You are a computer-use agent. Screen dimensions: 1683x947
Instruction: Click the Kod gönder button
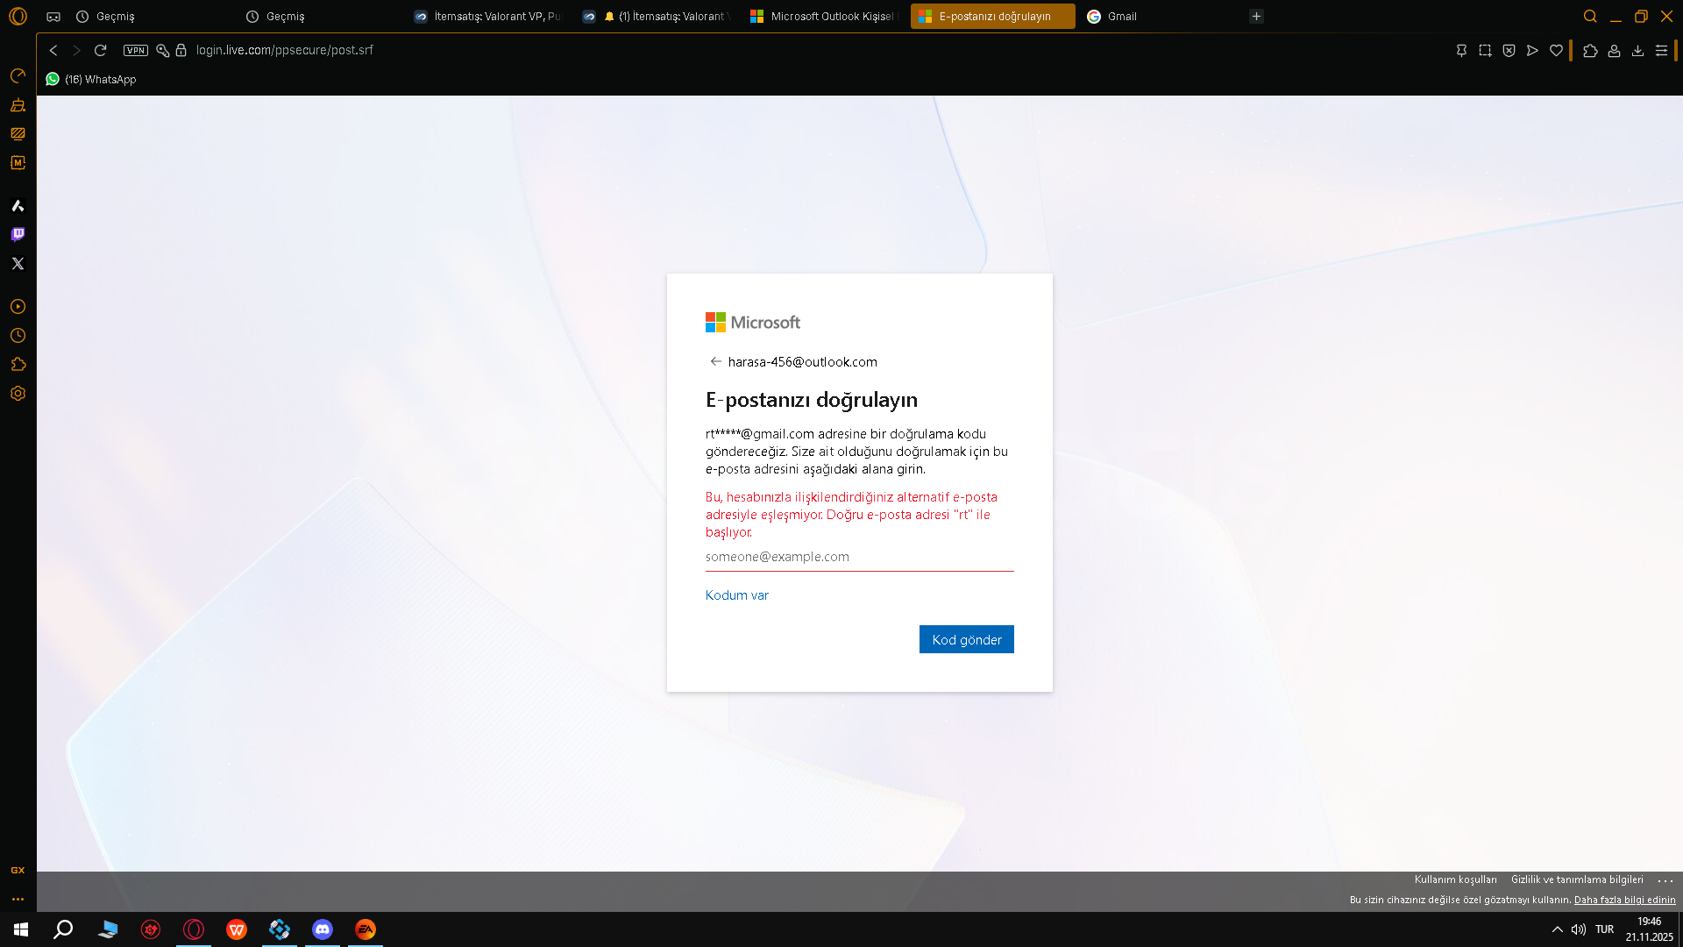point(966,639)
